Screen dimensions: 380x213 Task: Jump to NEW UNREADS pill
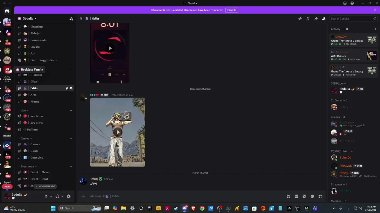pyautogui.click(x=45, y=186)
